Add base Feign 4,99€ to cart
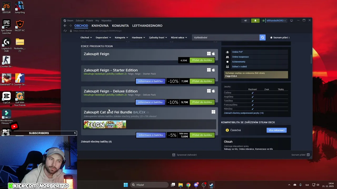337x189 pixels. coord(202,60)
